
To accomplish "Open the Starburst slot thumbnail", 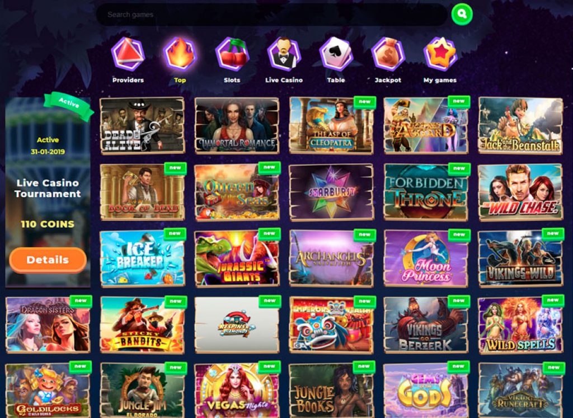I will tap(331, 192).
